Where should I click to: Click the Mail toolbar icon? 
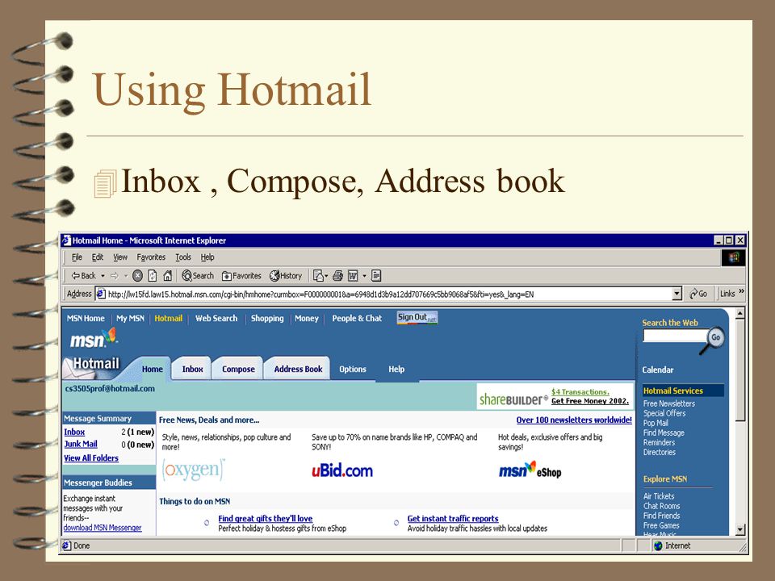tap(318, 276)
